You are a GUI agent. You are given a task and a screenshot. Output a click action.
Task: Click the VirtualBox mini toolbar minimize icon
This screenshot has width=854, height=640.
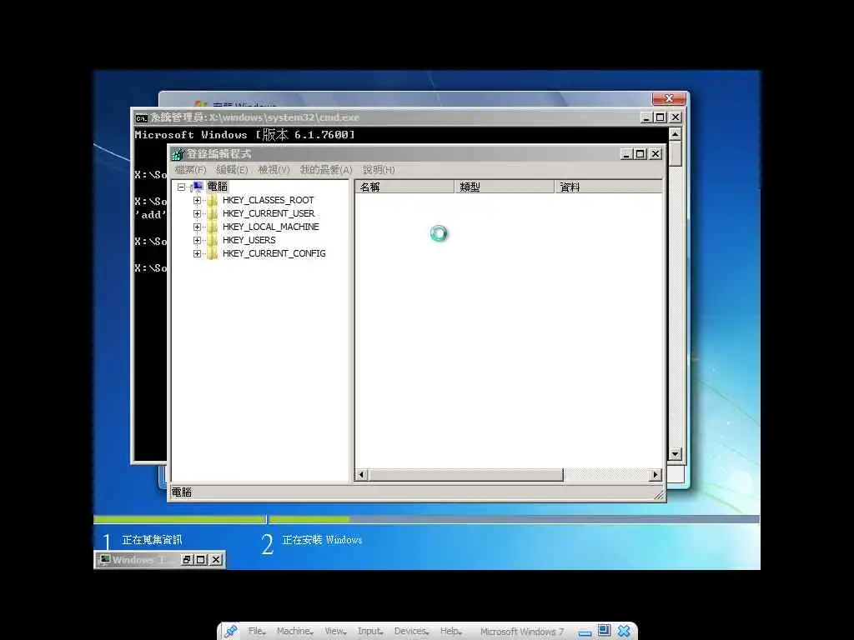(585, 632)
